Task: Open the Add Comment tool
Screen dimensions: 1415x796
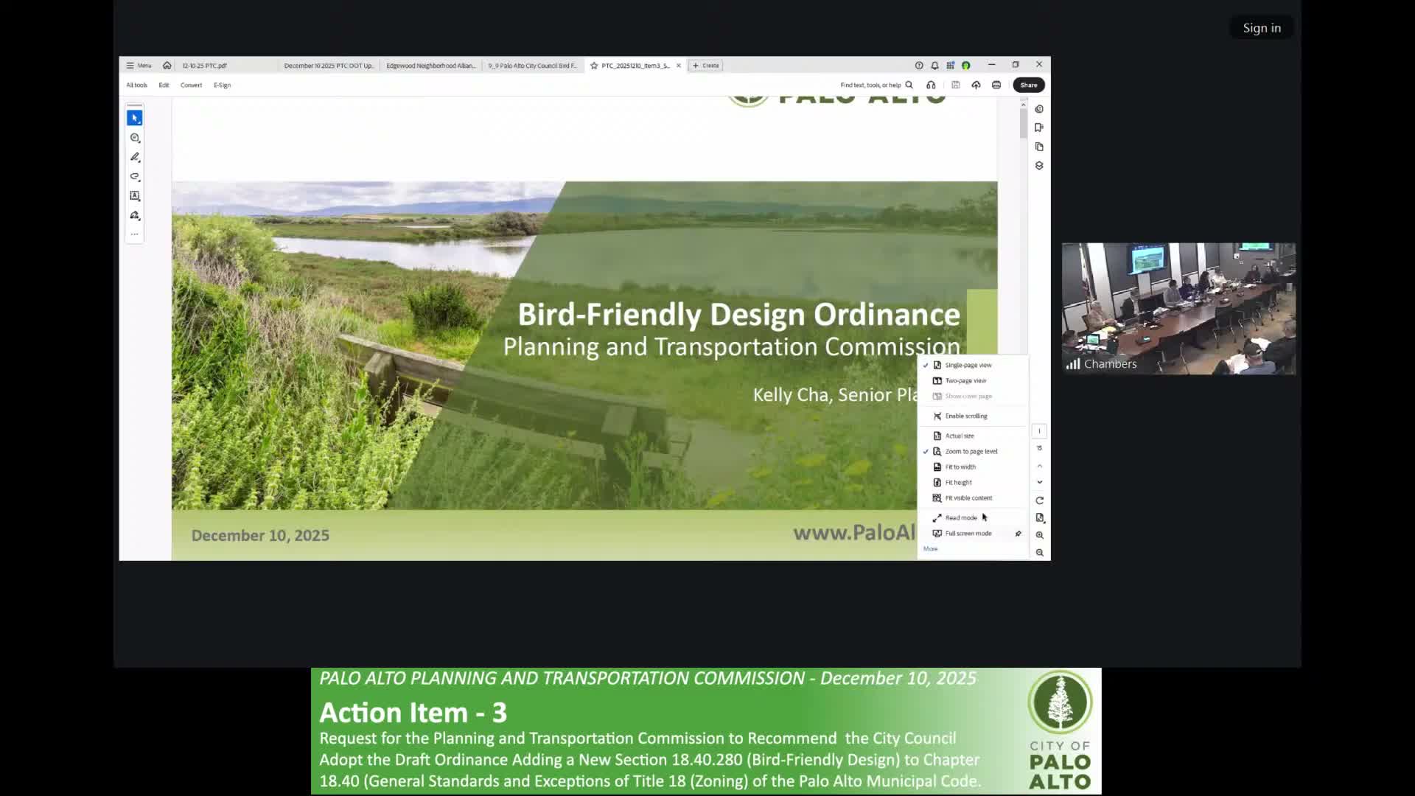Action: point(135,138)
